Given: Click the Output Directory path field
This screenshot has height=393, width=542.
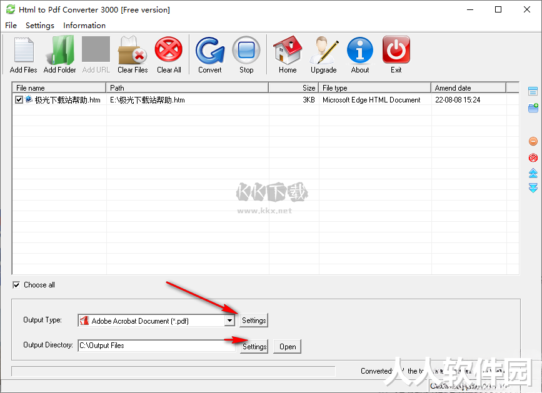Looking at the screenshot, I should pyautogui.click(x=157, y=346).
